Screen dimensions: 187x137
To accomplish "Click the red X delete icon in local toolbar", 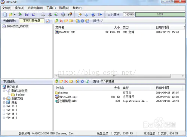I will [x=66, y=81].
